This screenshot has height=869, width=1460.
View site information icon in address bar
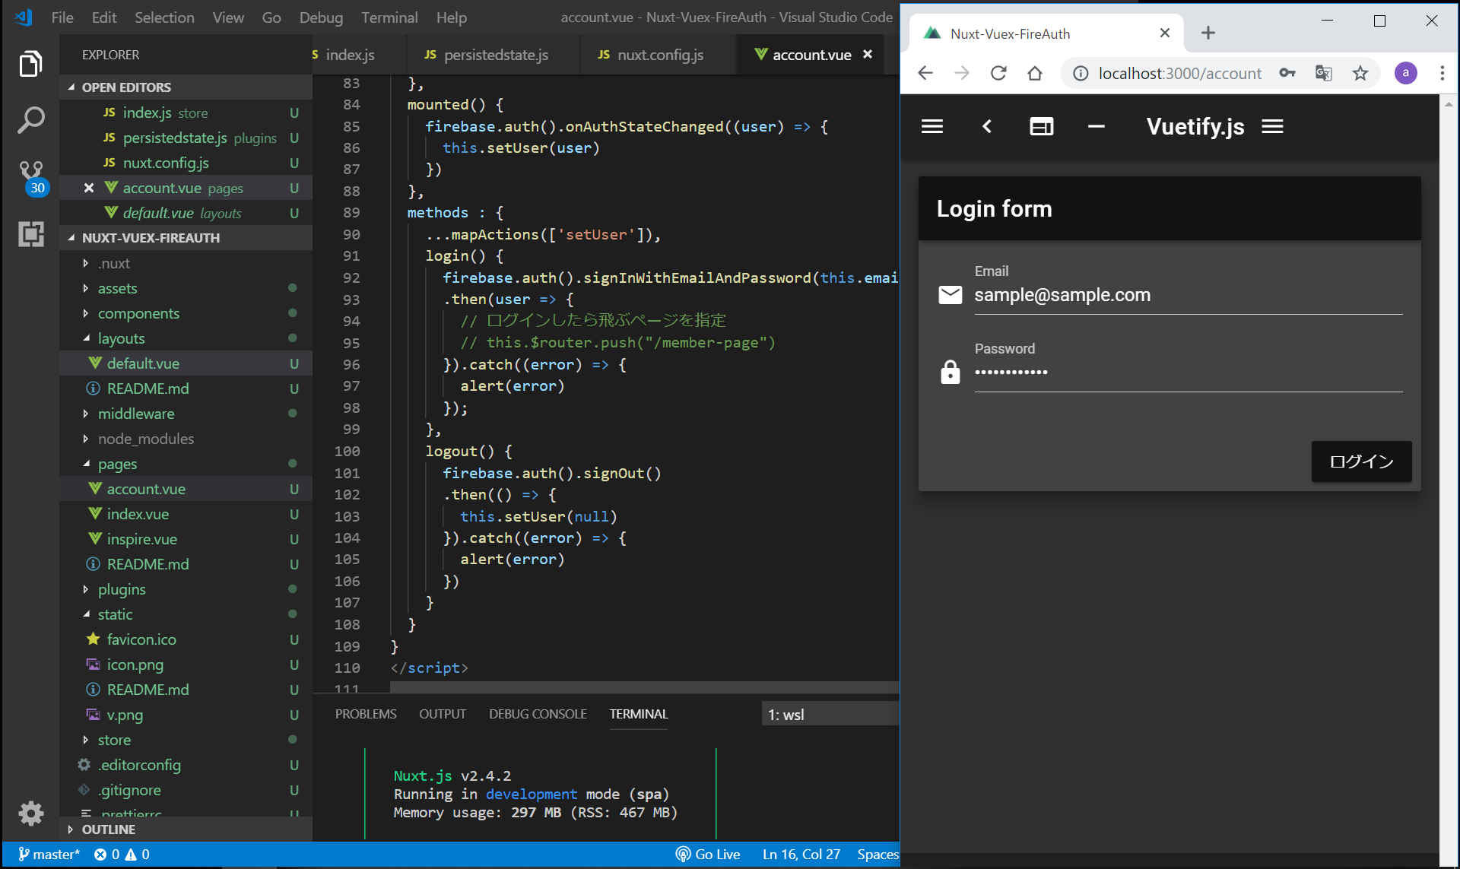(x=1081, y=73)
